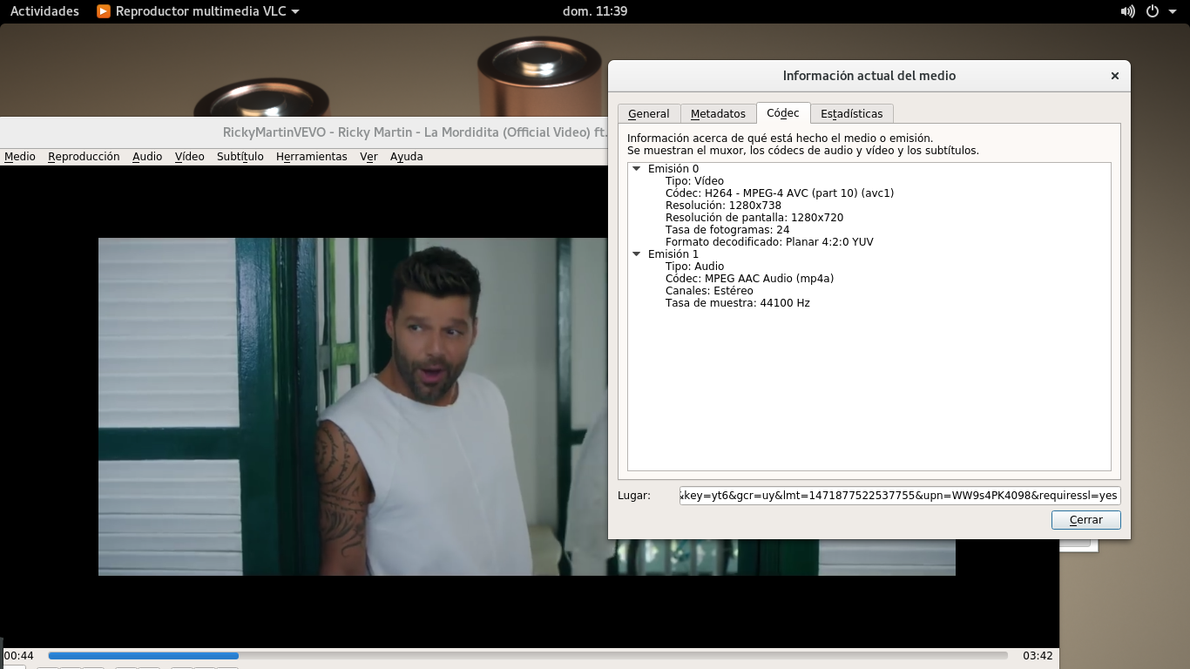Switch to the General tab
The height and width of the screenshot is (669, 1190).
tap(649, 114)
